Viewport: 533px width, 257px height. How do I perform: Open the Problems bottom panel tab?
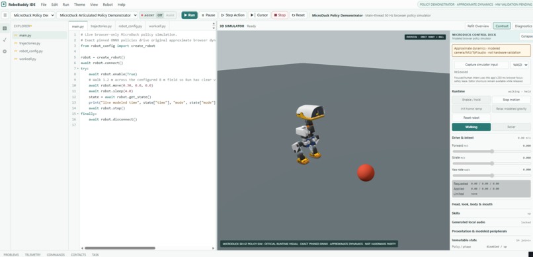point(11,254)
